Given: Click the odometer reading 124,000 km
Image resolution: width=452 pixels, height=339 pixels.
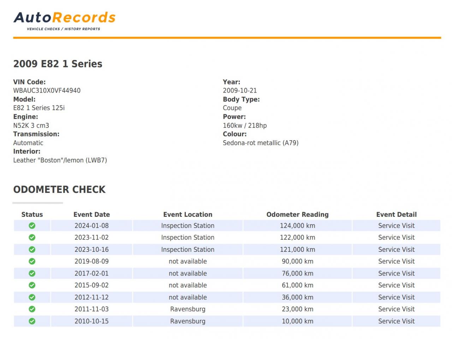Looking at the screenshot, I should tap(298, 226).
